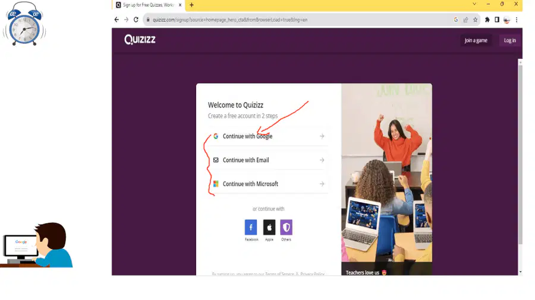Click the Log in button

click(510, 40)
